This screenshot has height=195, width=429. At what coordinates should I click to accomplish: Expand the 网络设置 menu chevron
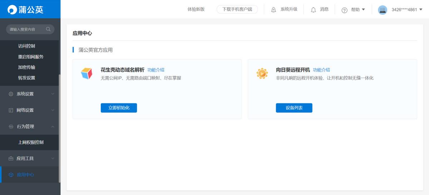point(53,110)
